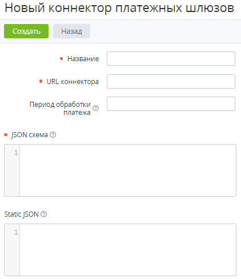Select the URL коннектора input field

click(x=171, y=81)
